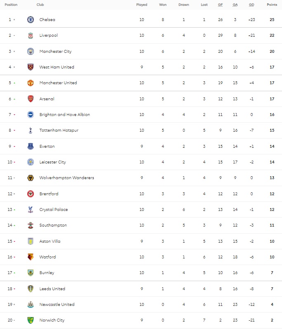
Task: Click the Watford club crest
Action: [x=30, y=257]
